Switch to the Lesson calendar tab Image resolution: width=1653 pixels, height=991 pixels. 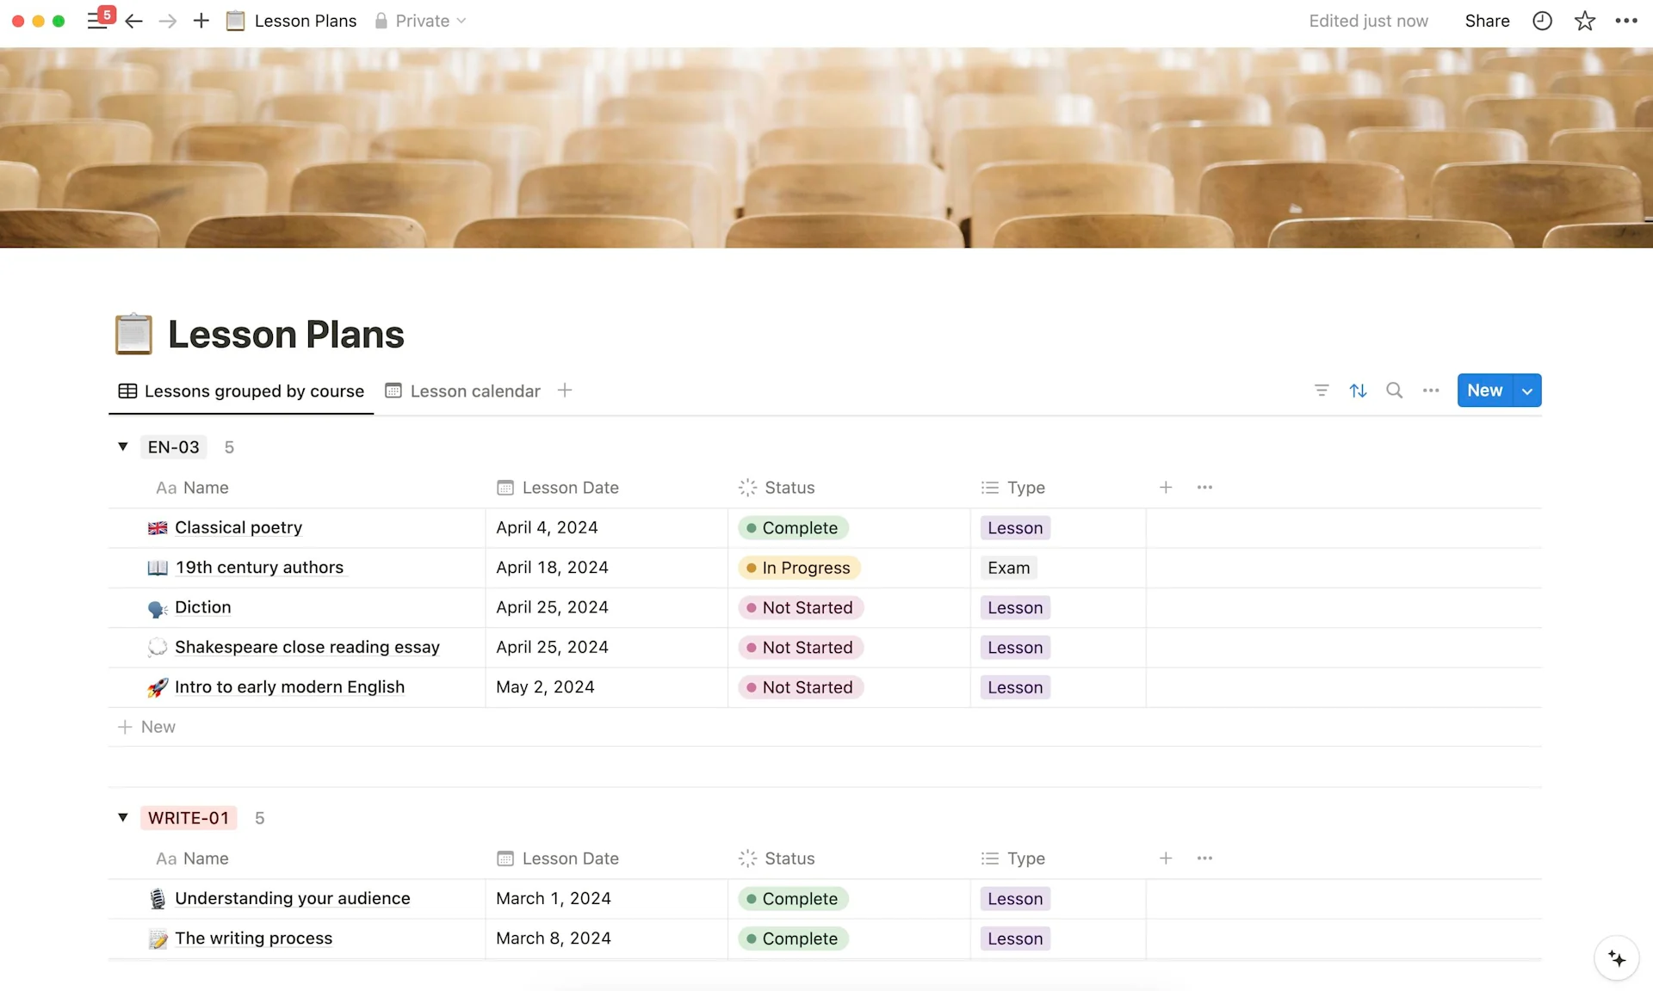click(474, 391)
